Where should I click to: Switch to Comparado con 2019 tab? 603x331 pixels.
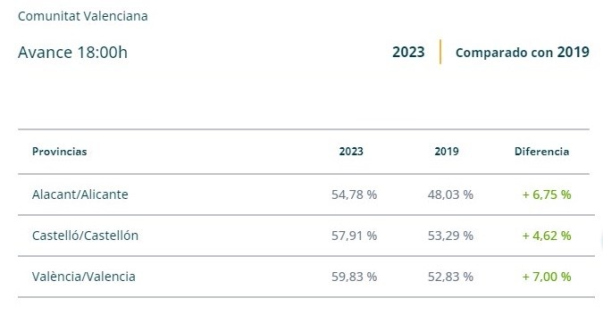[x=523, y=52]
